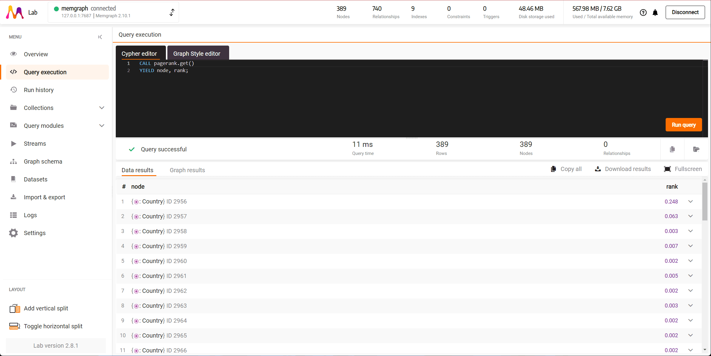Expand Query modules submenu chevron
Image resolution: width=711 pixels, height=356 pixels.
[102, 126]
